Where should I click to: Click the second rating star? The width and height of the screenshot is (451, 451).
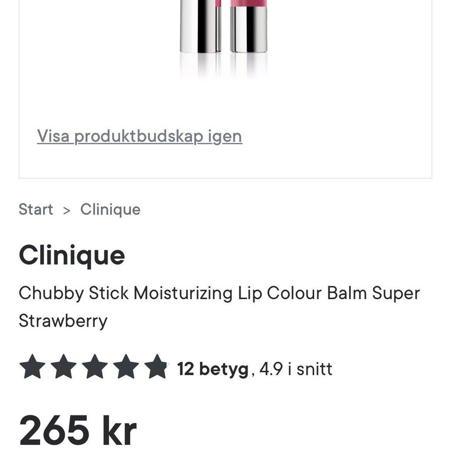click(x=63, y=367)
